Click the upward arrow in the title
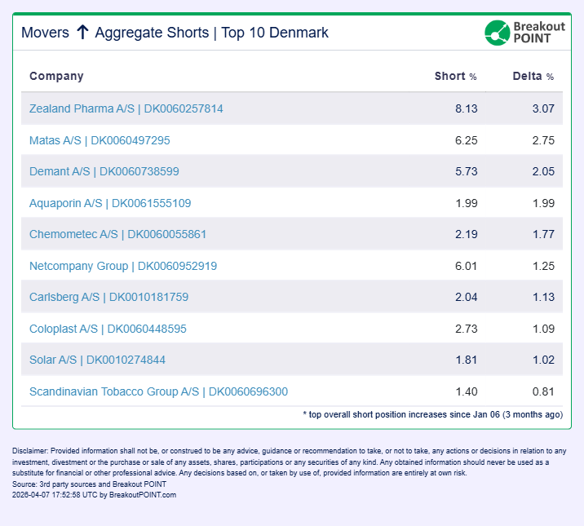Viewport: 584px width, 526px height. tap(82, 33)
